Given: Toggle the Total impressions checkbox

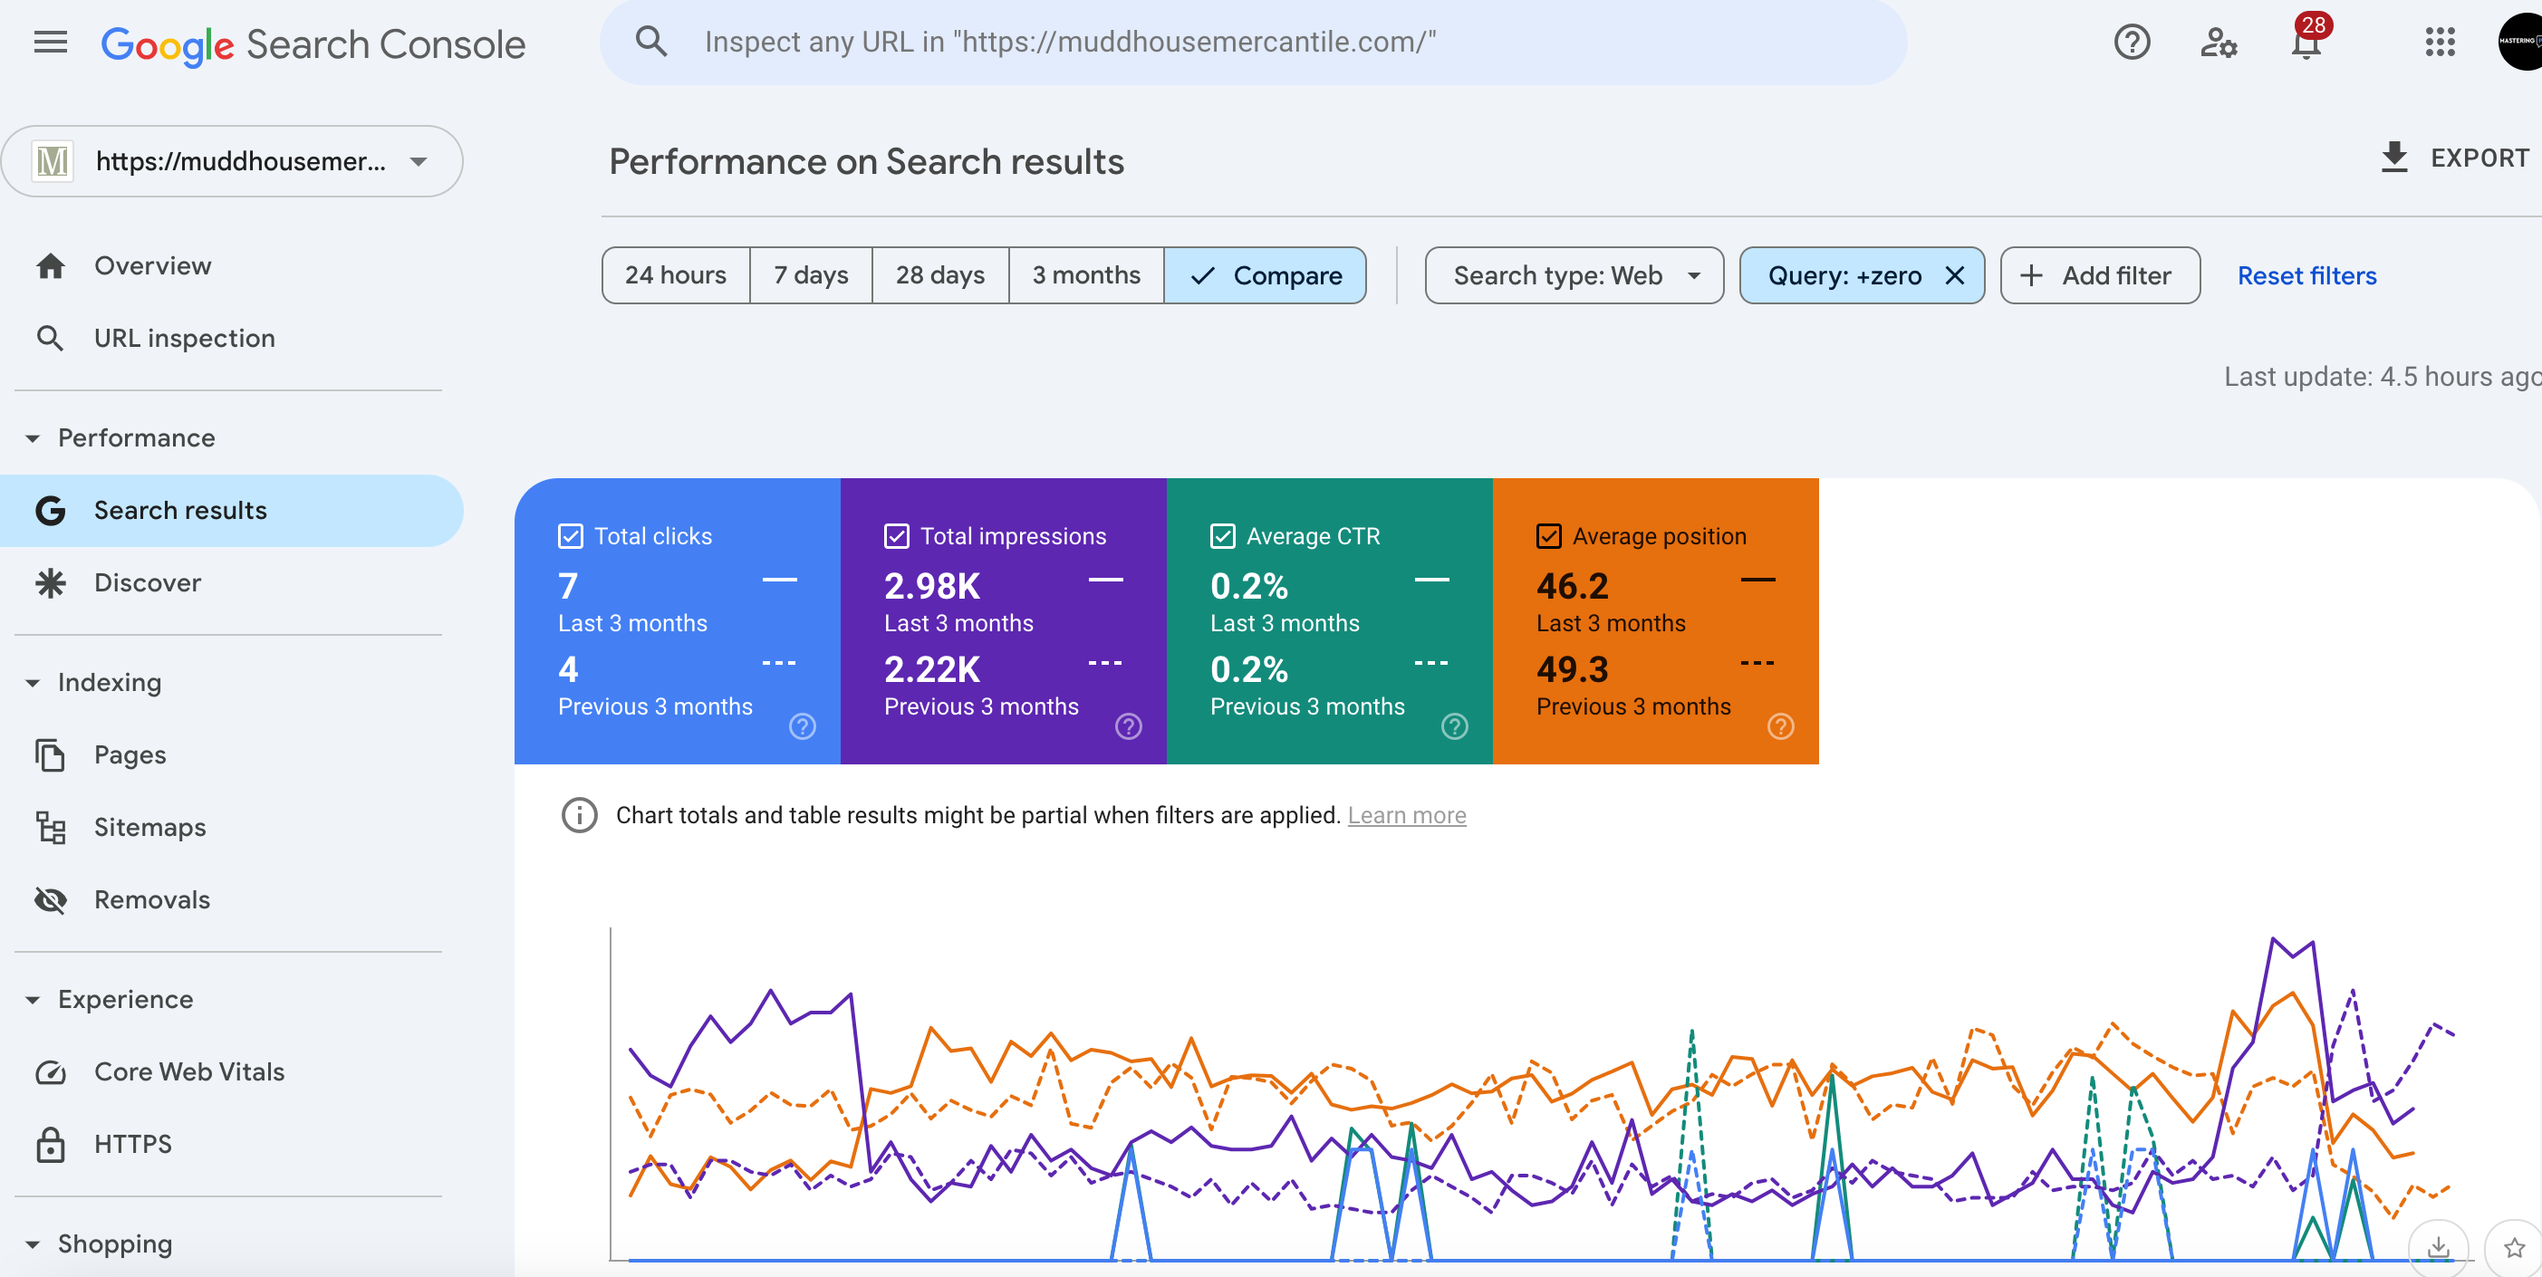Looking at the screenshot, I should click(x=896, y=536).
